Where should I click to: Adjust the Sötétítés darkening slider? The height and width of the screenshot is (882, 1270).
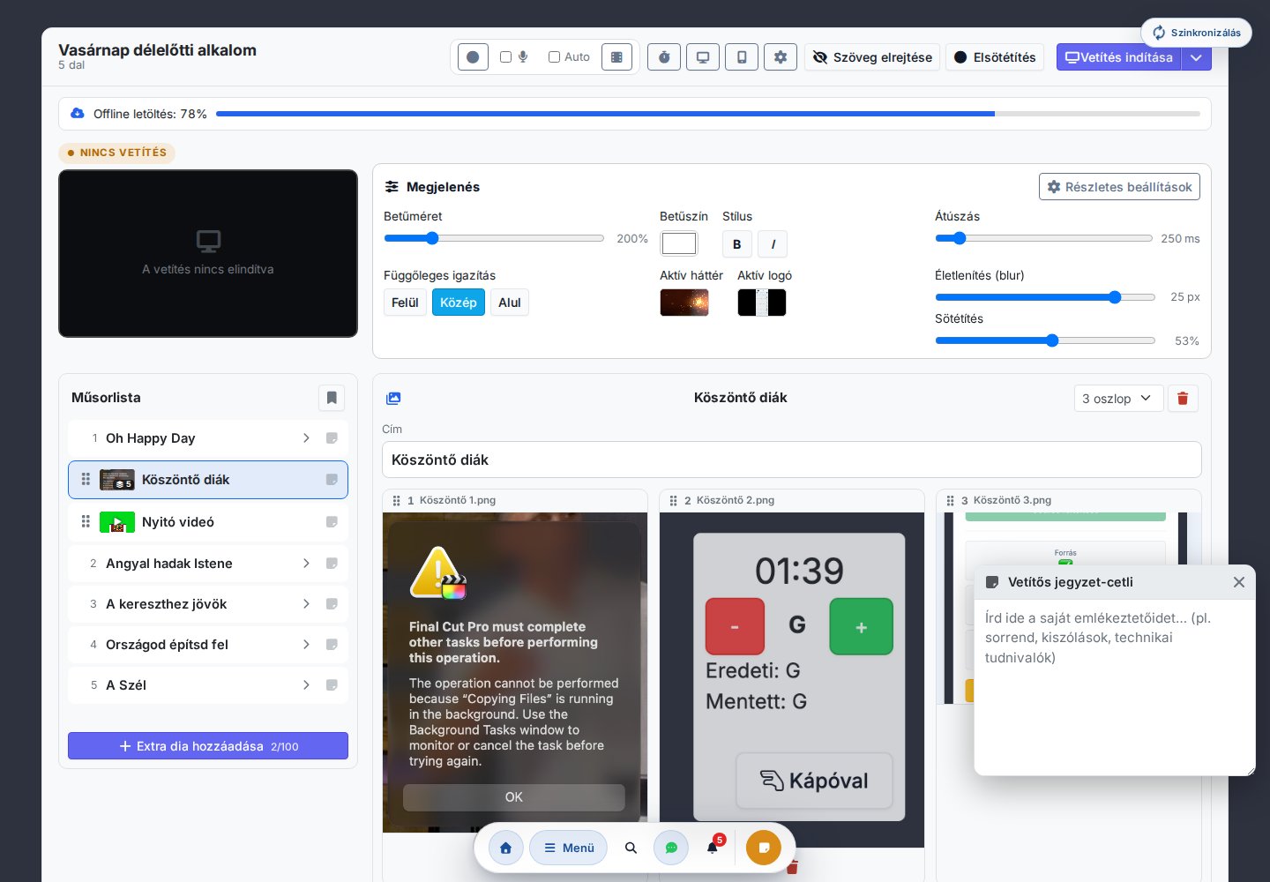1045,340
